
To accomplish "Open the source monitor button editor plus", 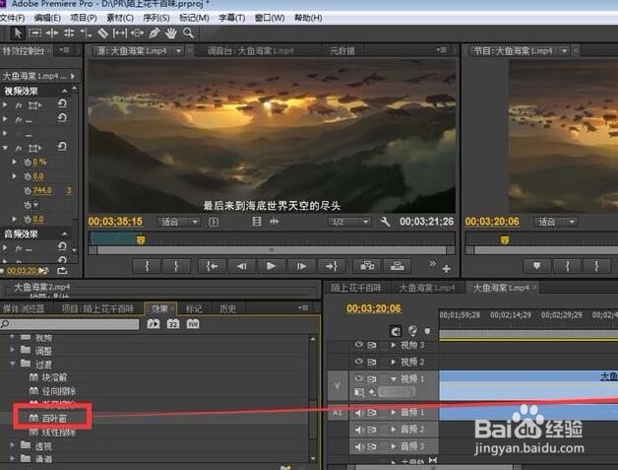I will tap(446, 269).
